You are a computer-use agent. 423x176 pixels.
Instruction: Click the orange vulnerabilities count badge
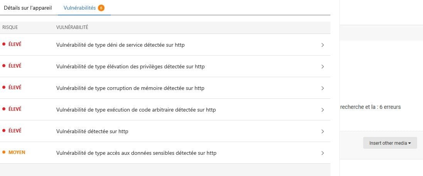pos(101,8)
